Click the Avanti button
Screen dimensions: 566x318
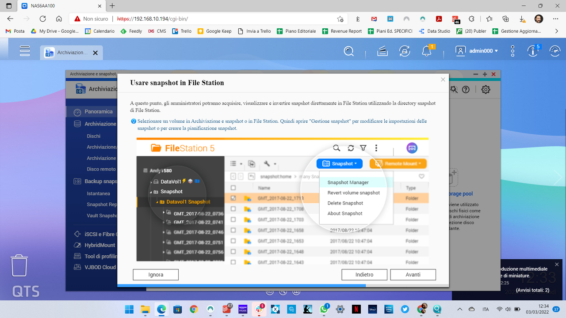click(413, 275)
